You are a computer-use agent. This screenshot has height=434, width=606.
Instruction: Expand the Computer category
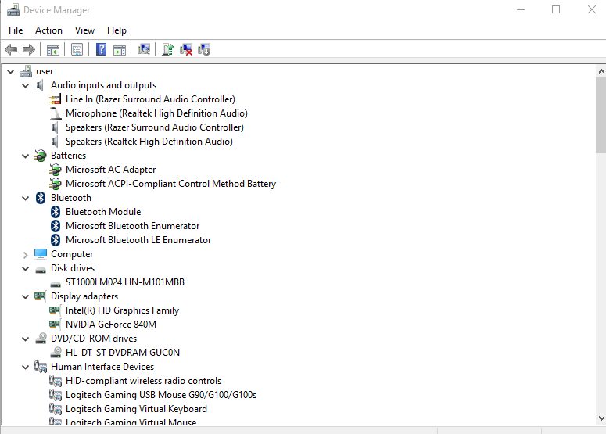point(26,255)
